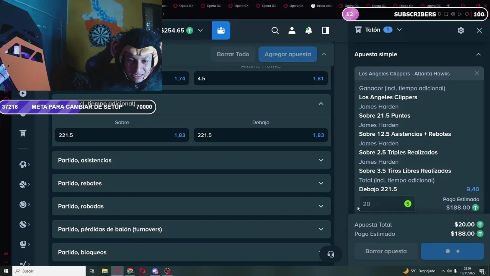Select the 4.5 option at odds 1,81
Image resolution: width=490 pixels, height=276 pixels.
[261, 78]
